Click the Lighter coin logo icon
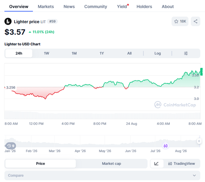This screenshot has width=205, height=182. tap(8, 21)
